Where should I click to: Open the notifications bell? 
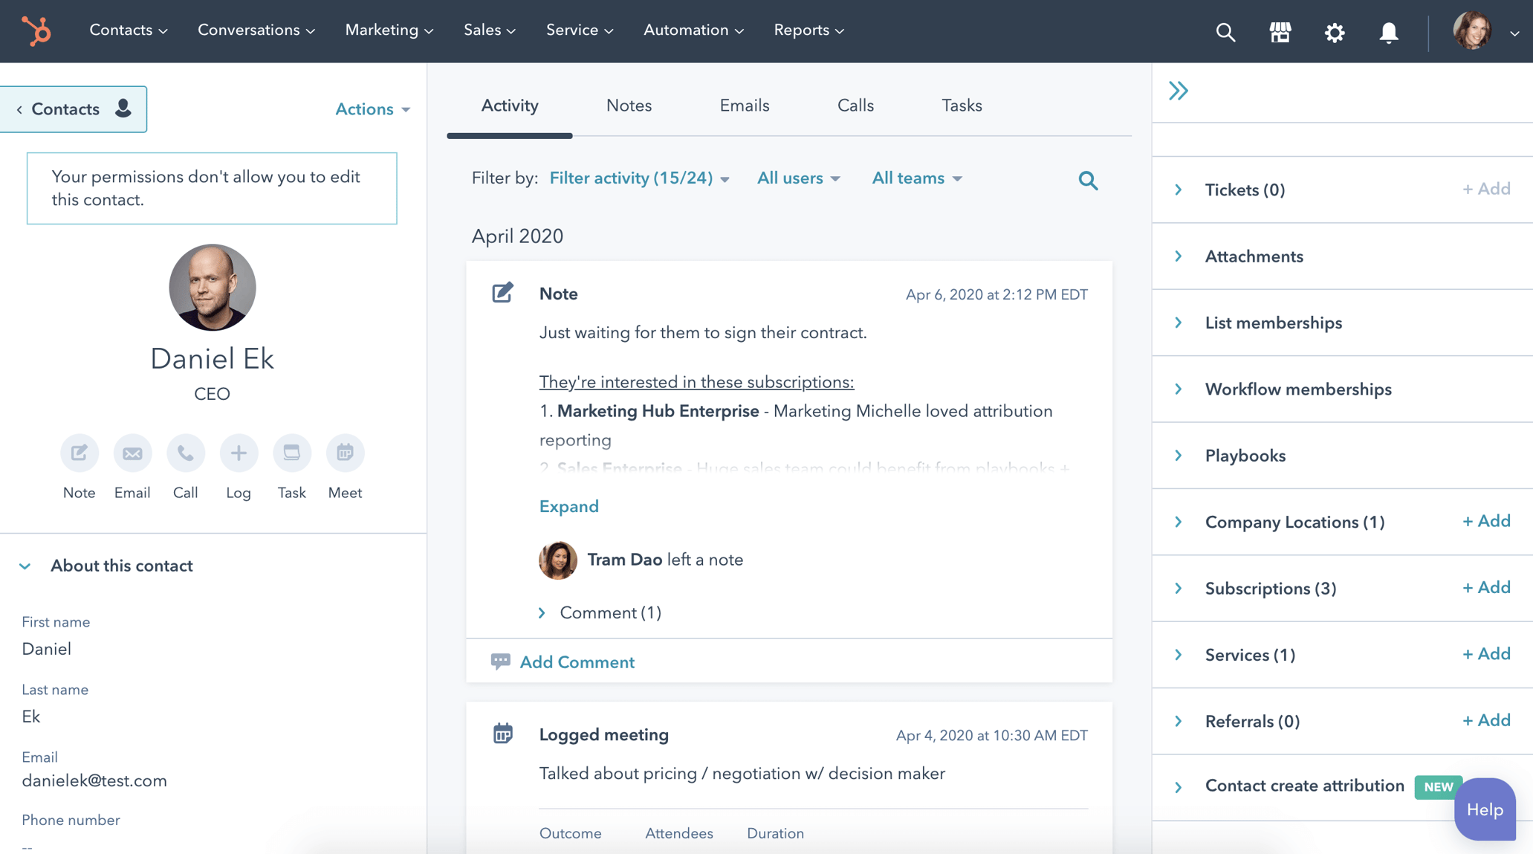pyautogui.click(x=1388, y=32)
